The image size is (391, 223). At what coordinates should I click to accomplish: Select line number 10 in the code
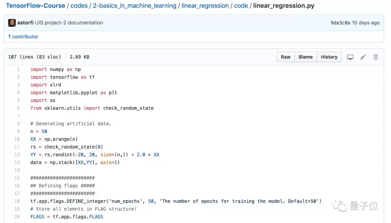point(17,139)
